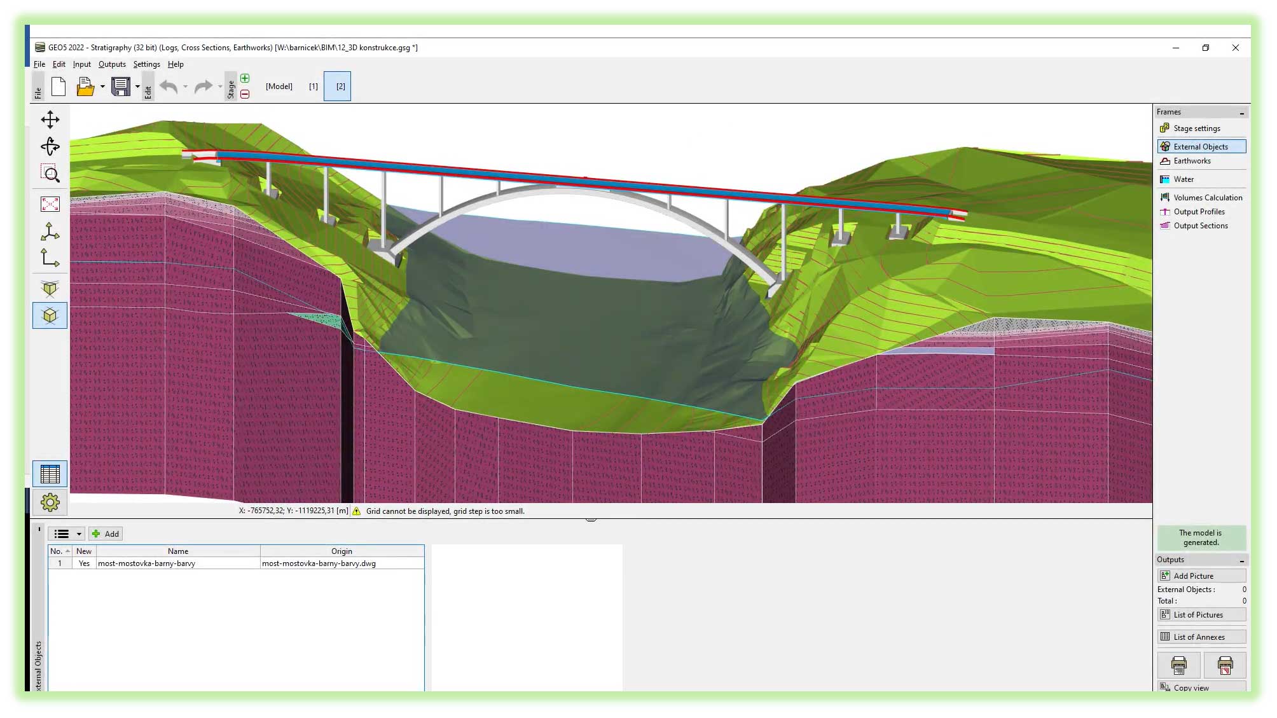Expand the open file dropdown arrow
The height and width of the screenshot is (718, 1277).
coord(102,86)
